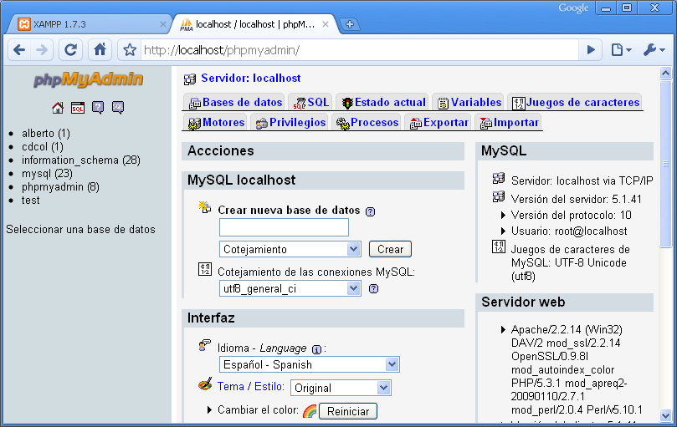
Task: Click help icon beside utf8_general_ci collation
Action: tap(373, 288)
